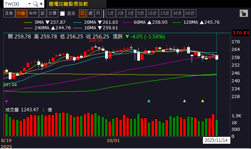Choose the 10分 interval
The height and width of the screenshot is (149, 251).
tap(152, 13)
